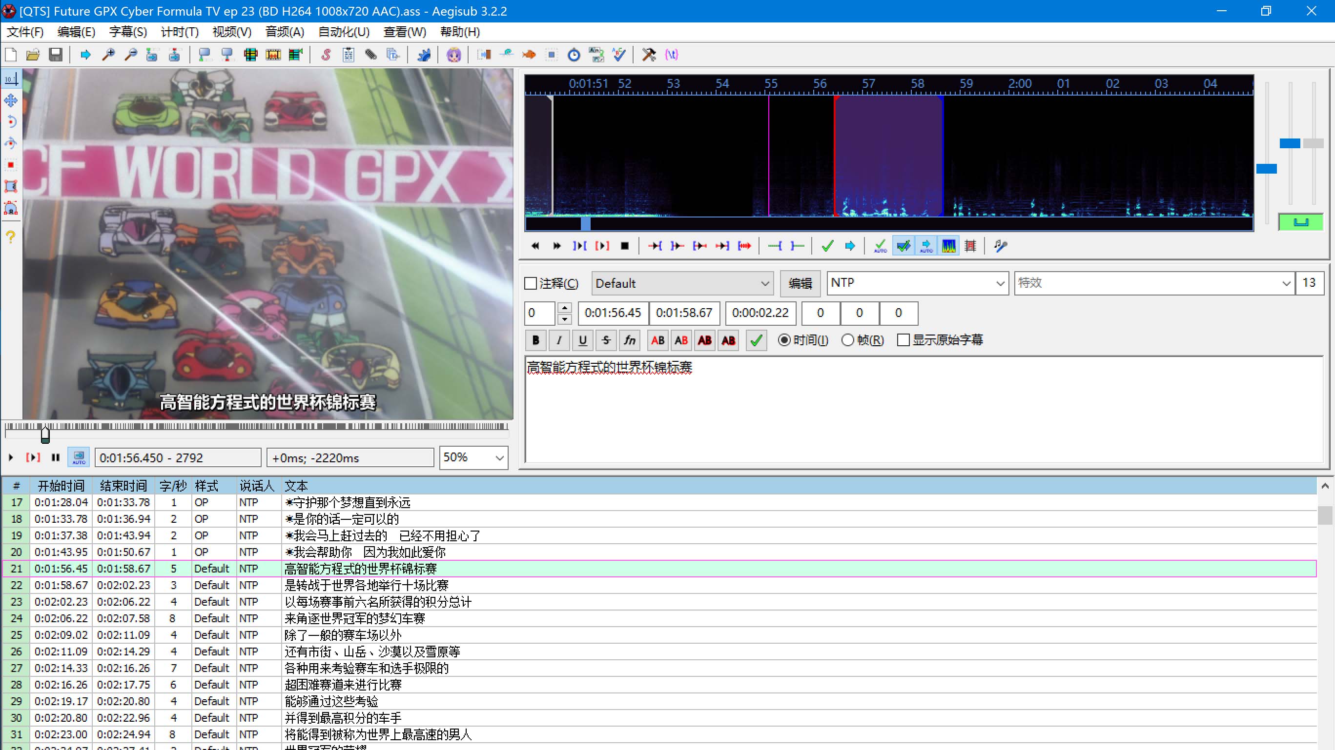
Task: Toggle karaoke mode microphone icon
Action: [1001, 246]
